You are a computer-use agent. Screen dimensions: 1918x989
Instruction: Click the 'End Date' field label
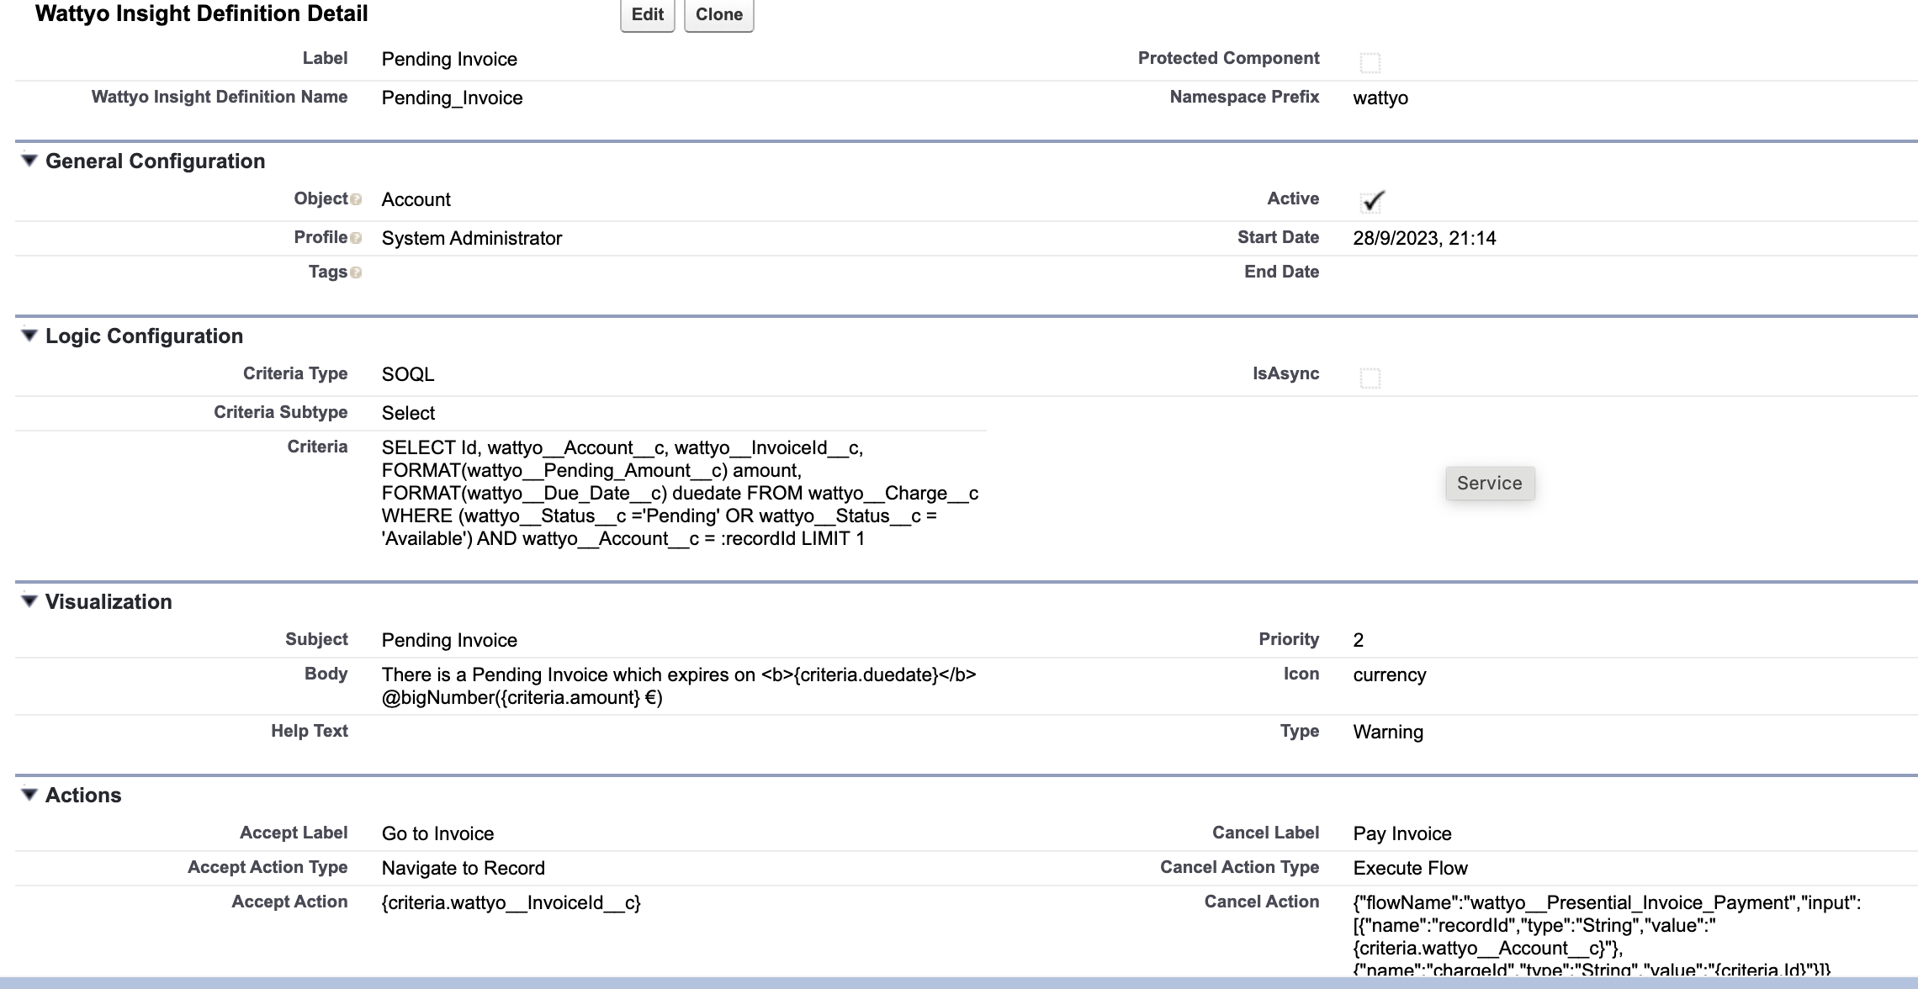coord(1281,272)
